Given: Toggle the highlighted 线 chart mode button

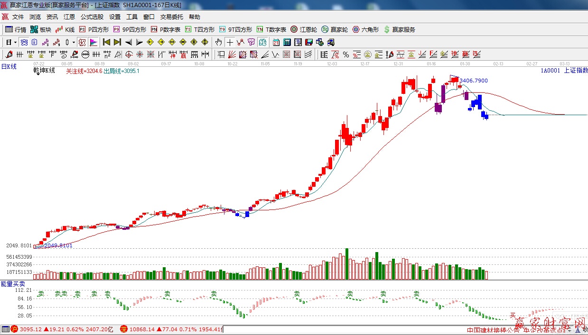Looking at the screenshot, I should [24, 42].
